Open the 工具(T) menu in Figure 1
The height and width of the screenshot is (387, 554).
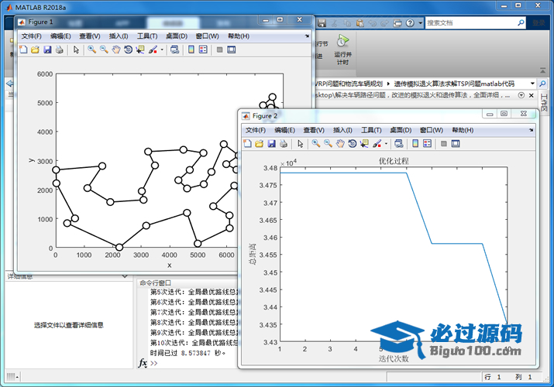click(x=147, y=36)
